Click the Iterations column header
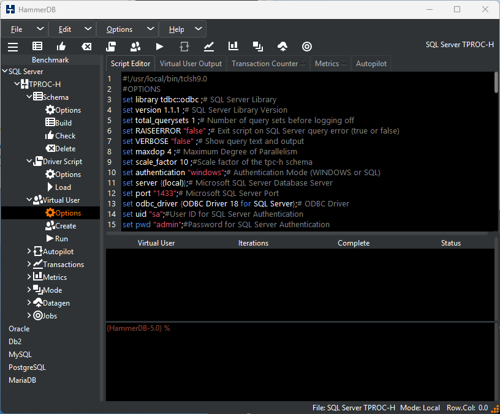The height and width of the screenshot is (414, 500). pos(253,243)
